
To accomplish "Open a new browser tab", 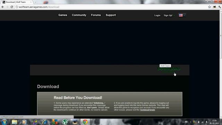I will (35, 2).
